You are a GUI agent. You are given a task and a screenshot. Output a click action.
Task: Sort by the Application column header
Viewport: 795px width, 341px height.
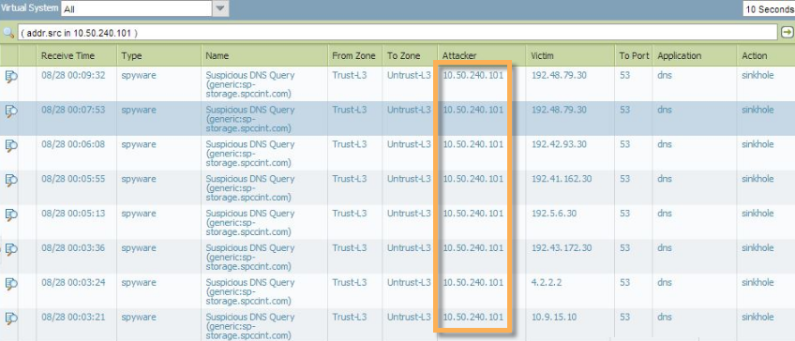[x=680, y=55]
